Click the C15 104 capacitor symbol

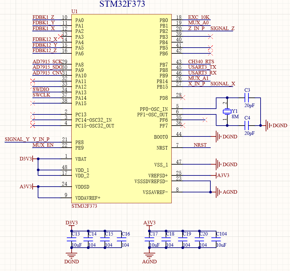[105, 239]
